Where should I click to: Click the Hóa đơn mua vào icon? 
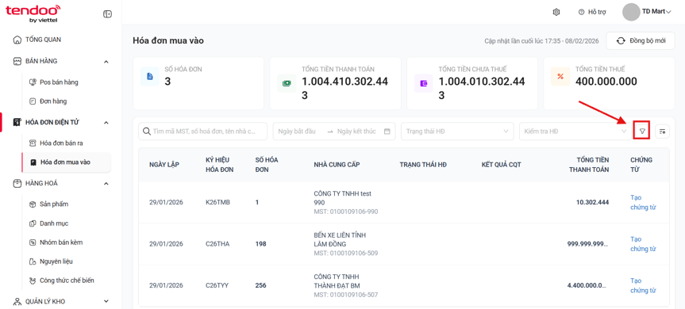click(x=33, y=162)
